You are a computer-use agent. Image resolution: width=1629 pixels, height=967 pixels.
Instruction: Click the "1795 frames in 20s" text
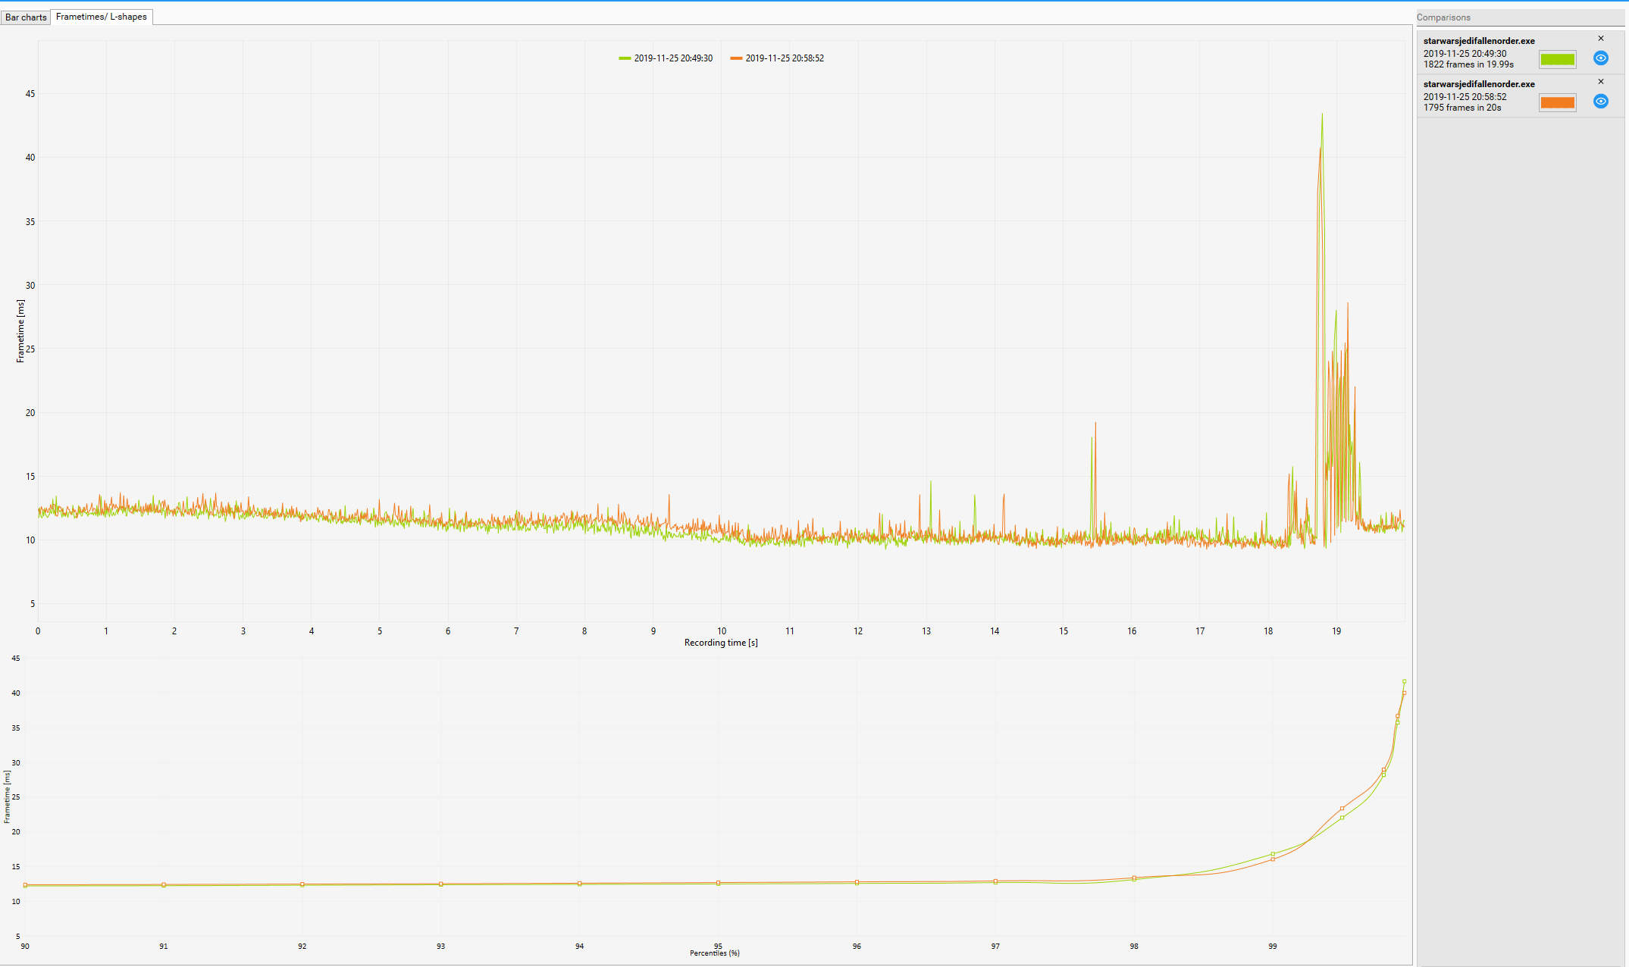point(1461,108)
